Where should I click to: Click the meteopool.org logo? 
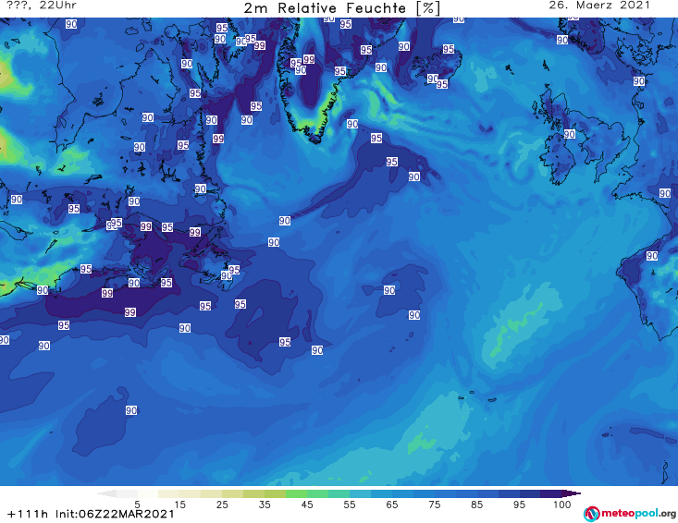coord(630,514)
